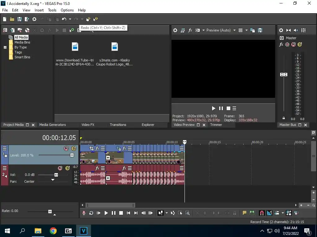The height and width of the screenshot is (237, 317).
Task: Open overlays dropdown arrow beside grid
Action: click(x=246, y=30)
